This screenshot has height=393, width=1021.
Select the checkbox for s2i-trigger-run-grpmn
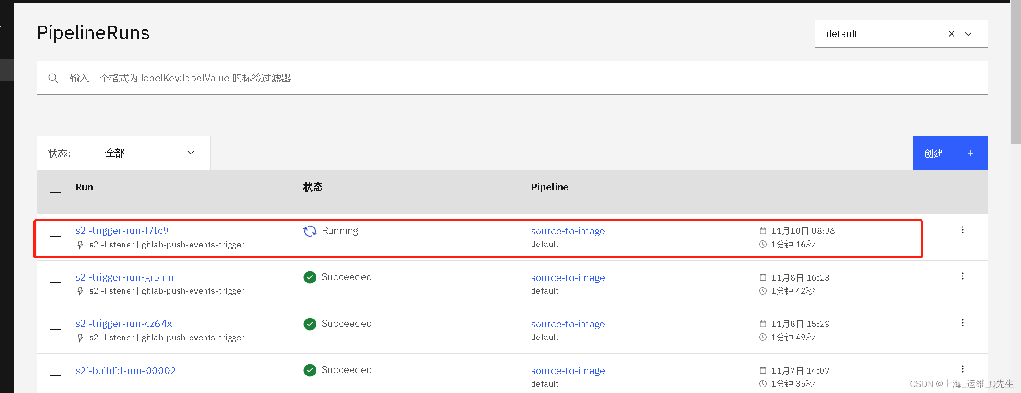(56, 277)
